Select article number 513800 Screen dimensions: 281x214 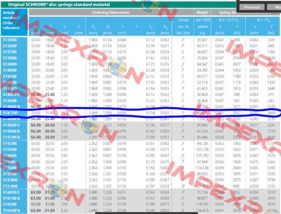click(10, 58)
